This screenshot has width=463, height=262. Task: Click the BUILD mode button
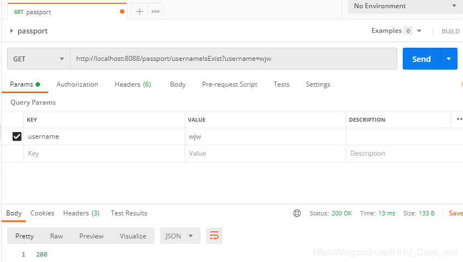tap(450, 31)
